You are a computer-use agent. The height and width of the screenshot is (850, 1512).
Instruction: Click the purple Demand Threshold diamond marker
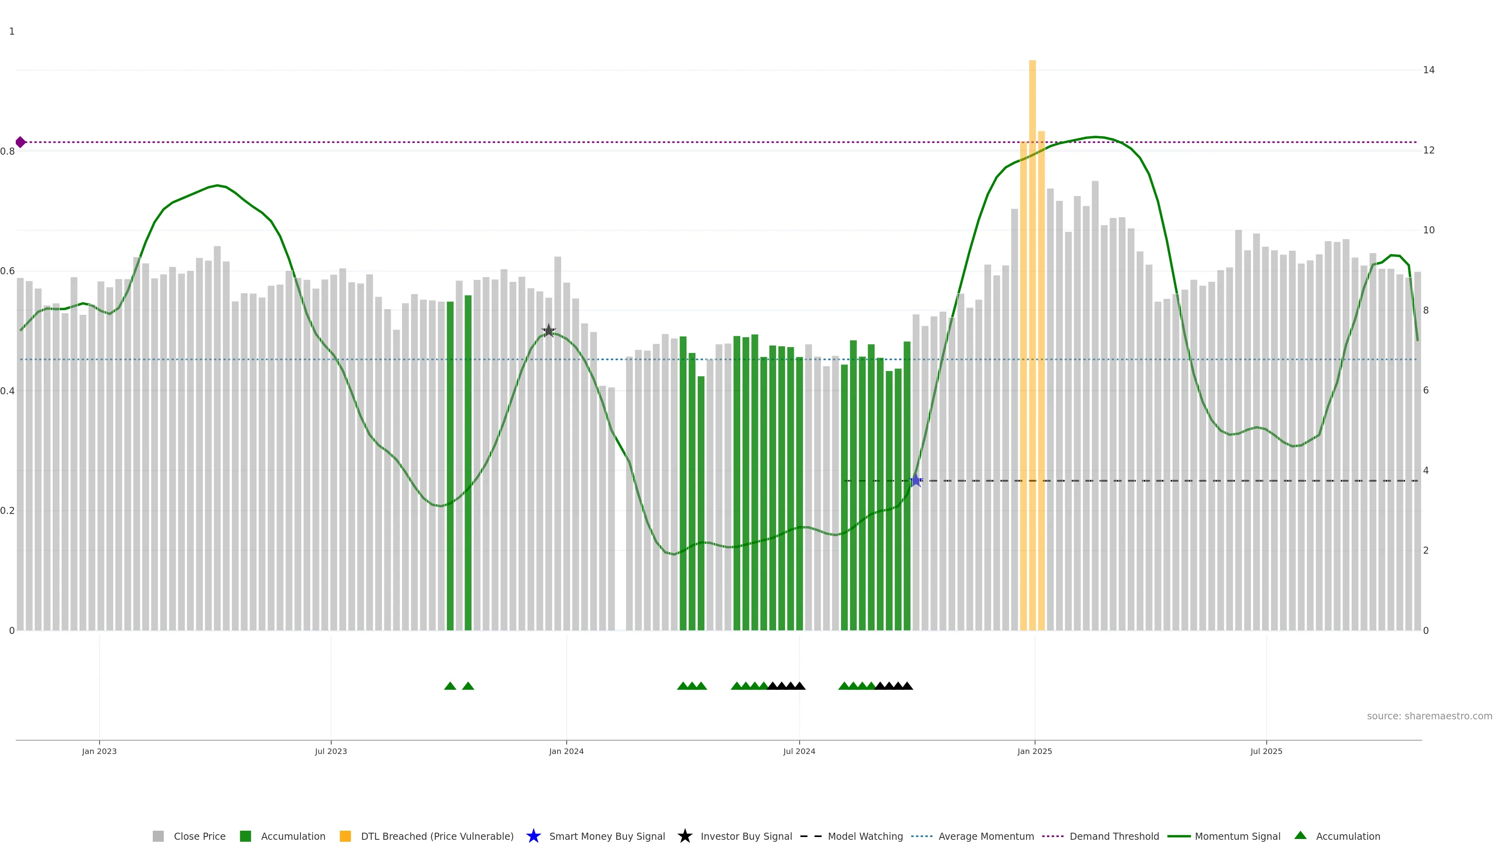pyautogui.click(x=20, y=142)
